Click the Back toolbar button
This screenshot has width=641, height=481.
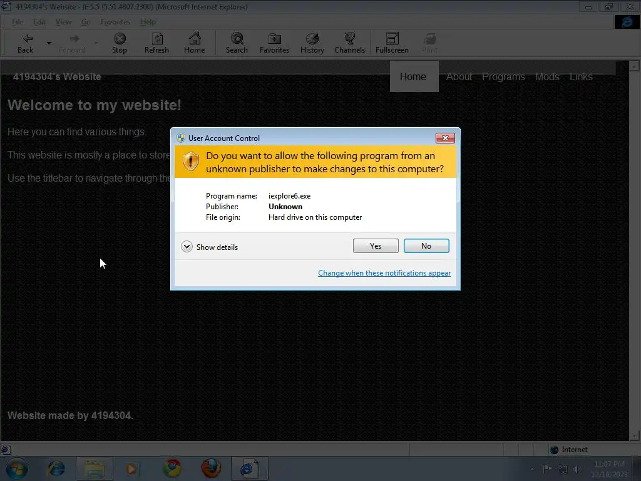25,43
